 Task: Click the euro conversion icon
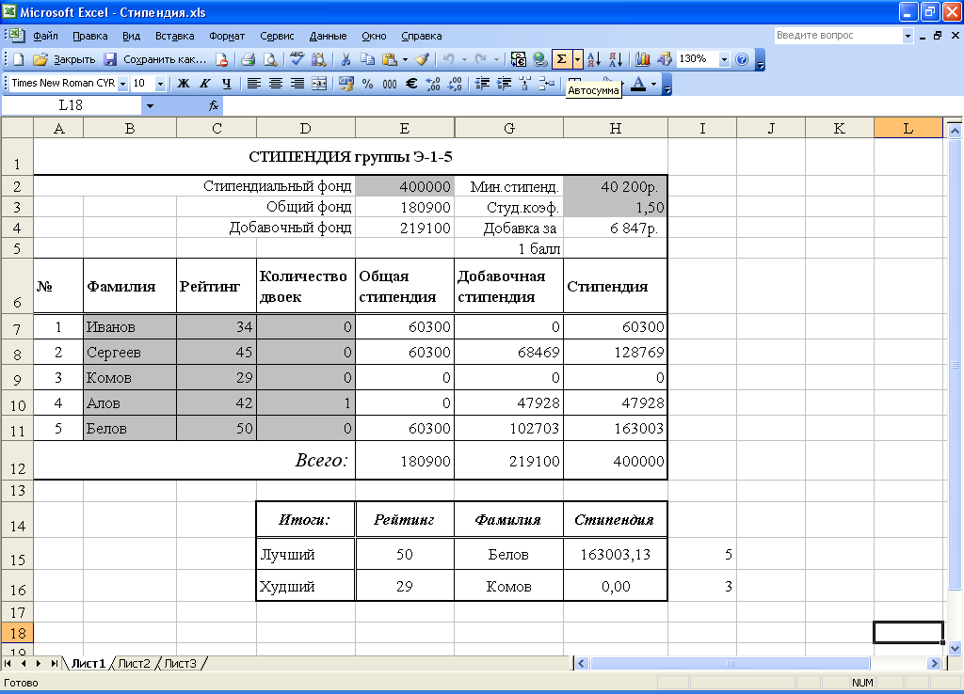coord(519,59)
